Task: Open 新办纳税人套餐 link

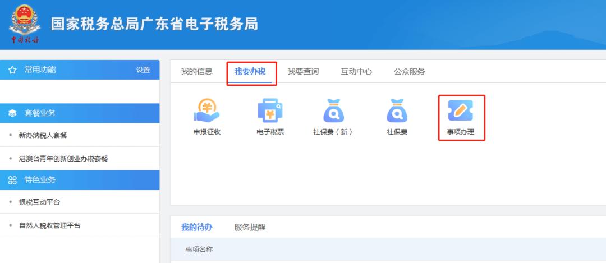Action: (43, 135)
